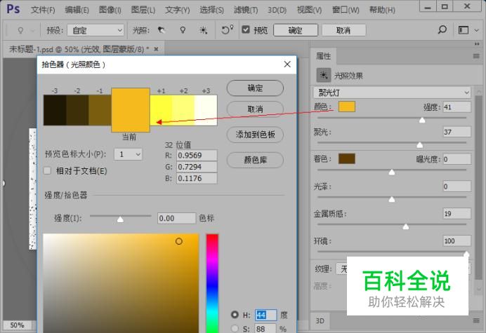Open 3D menu

tap(277, 10)
